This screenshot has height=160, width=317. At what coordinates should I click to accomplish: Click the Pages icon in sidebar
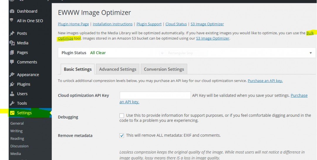click(12, 52)
